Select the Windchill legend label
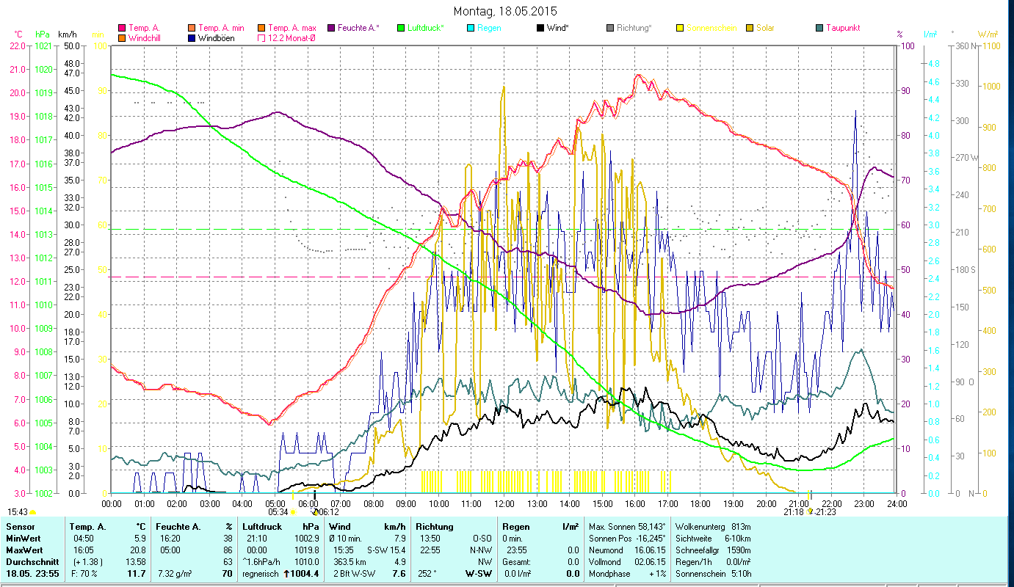 [148, 38]
